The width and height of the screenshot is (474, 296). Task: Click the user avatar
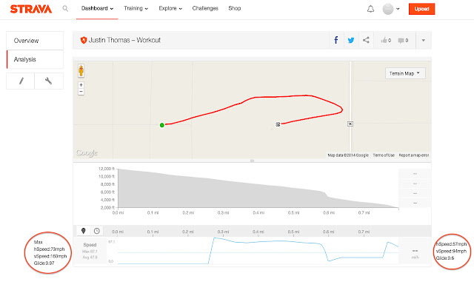pyautogui.click(x=388, y=9)
